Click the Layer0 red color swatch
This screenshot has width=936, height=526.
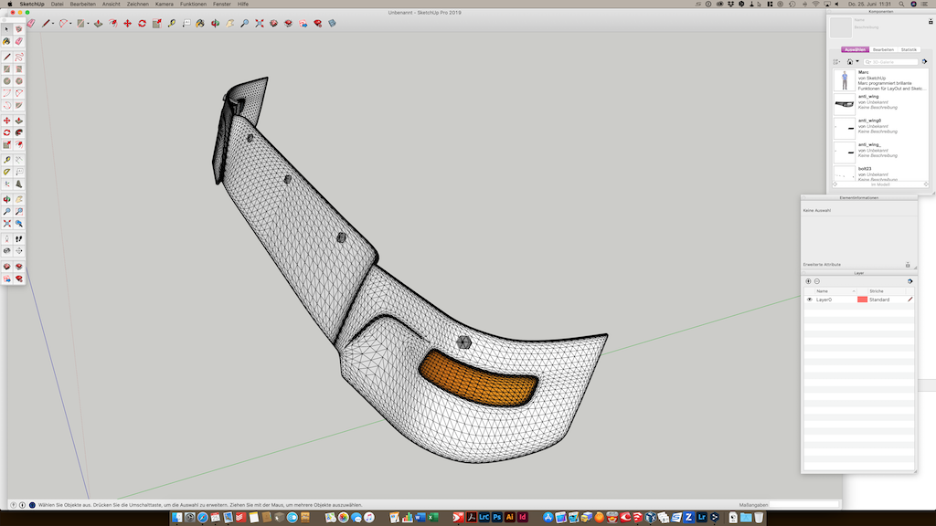coord(862,300)
